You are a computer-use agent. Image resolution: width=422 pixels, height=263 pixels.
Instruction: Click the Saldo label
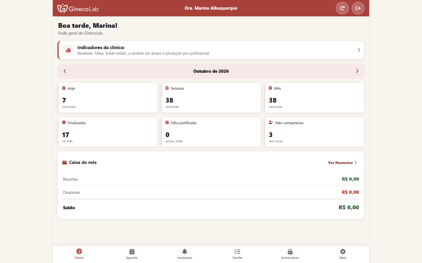[x=69, y=208]
